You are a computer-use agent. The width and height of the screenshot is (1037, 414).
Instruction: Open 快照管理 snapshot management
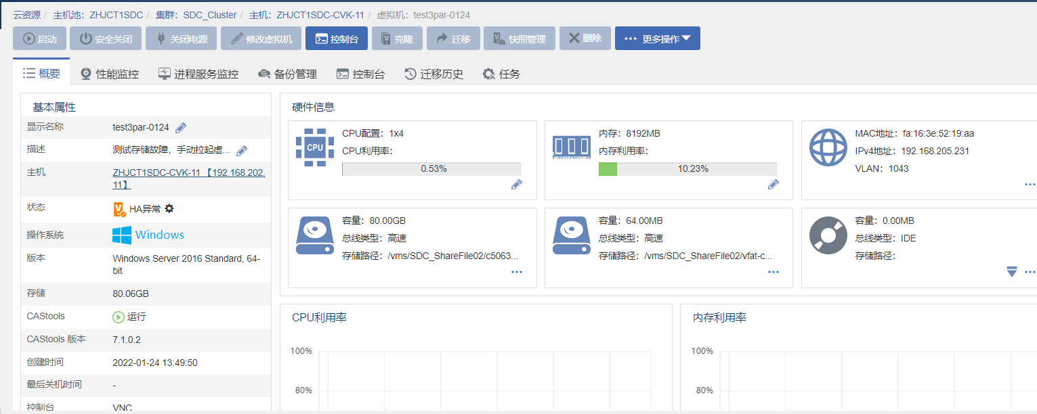coord(520,39)
